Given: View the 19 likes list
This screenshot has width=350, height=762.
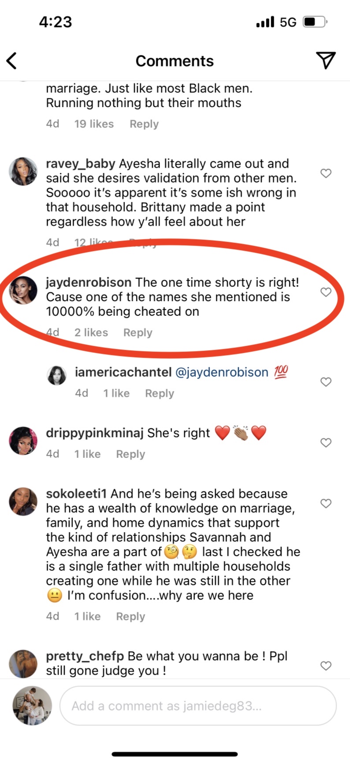Looking at the screenshot, I should click(x=94, y=124).
